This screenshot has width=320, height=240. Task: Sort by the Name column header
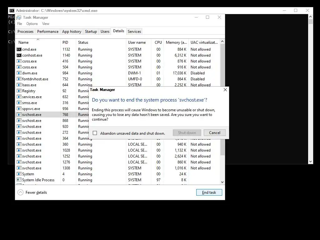(38, 42)
